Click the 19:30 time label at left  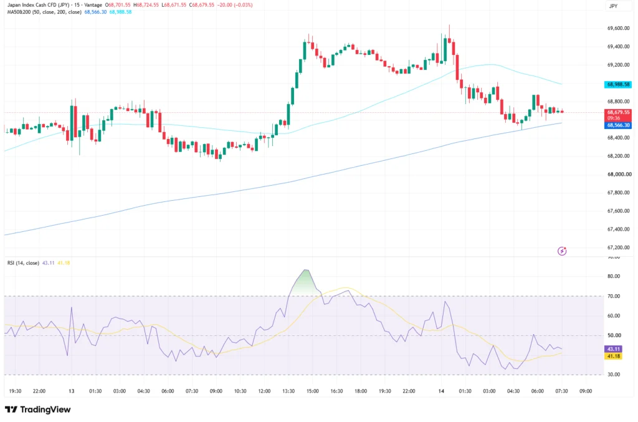15,391
